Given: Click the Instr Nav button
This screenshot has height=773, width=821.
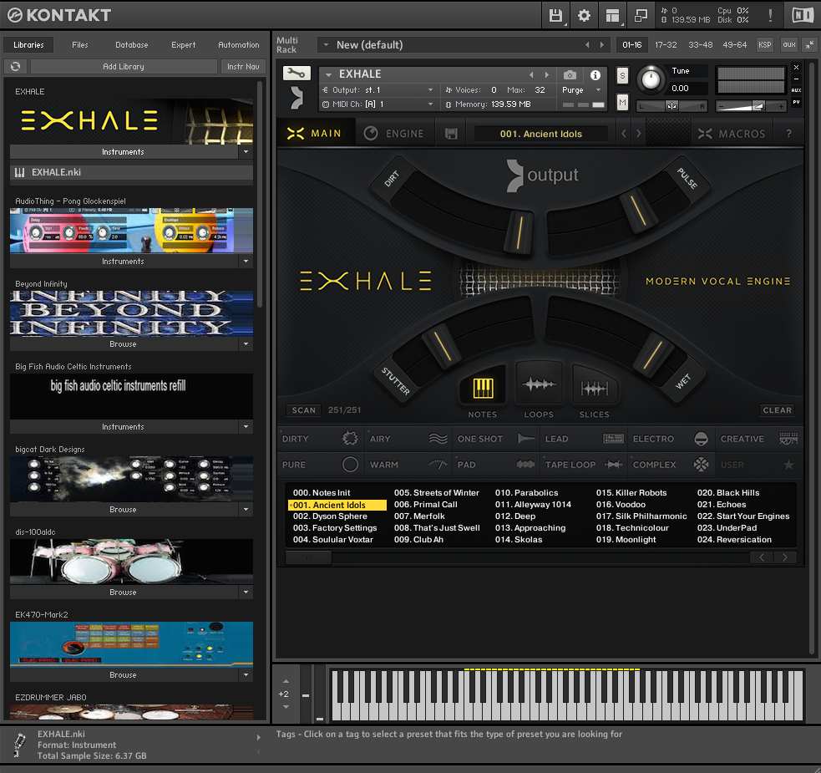Looking at the screenshot, I should (x=243, y=67).
